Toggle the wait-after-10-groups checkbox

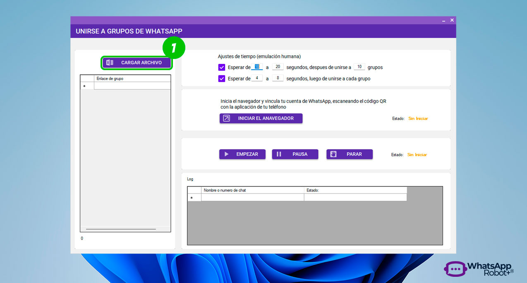[222, 67]
